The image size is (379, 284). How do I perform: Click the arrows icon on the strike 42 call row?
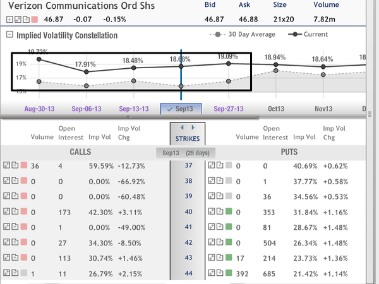pyautogui.click(x=7, y=242)
